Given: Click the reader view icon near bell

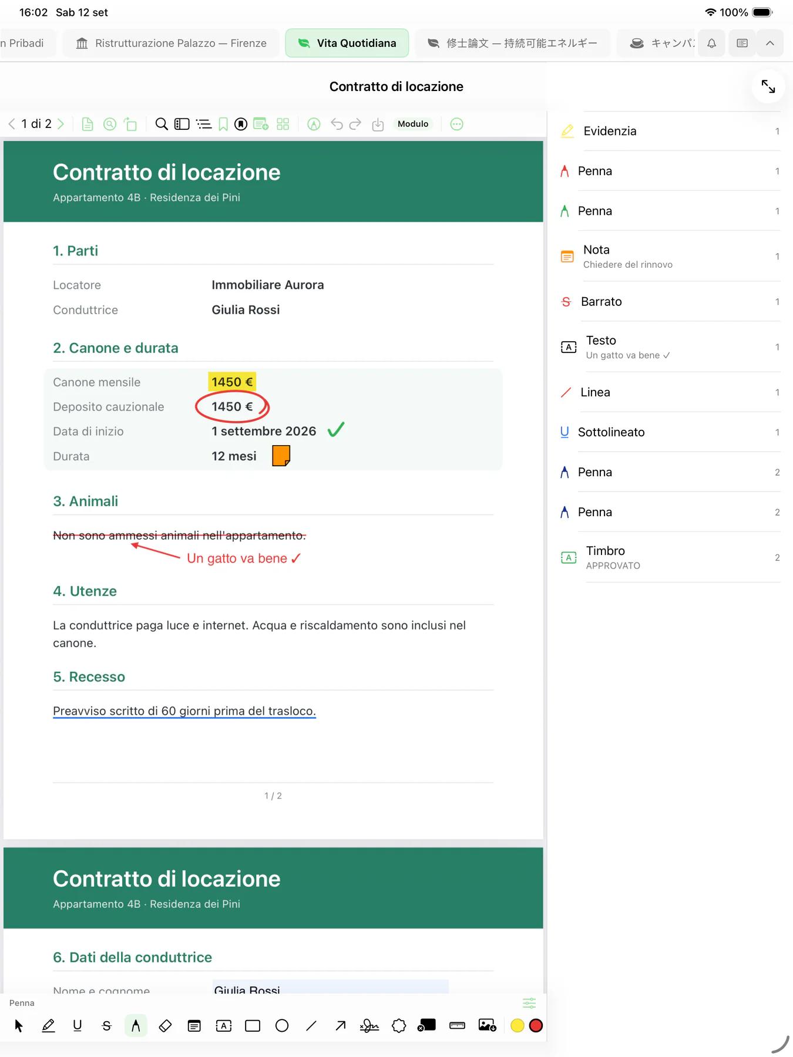Looking at the screenshot, I should click(742, 43).
